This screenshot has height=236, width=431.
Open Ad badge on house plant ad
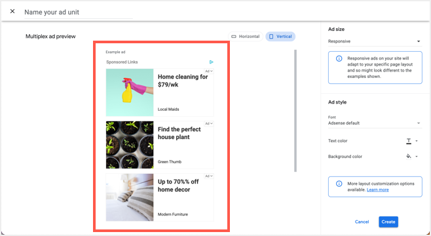209,123
